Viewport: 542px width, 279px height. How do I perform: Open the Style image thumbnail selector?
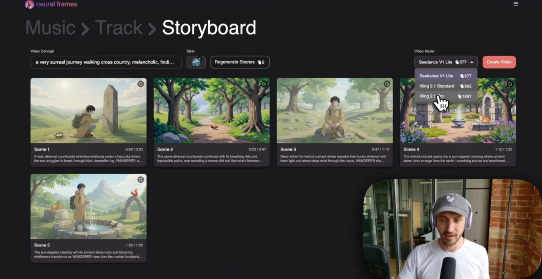[196, 63]
